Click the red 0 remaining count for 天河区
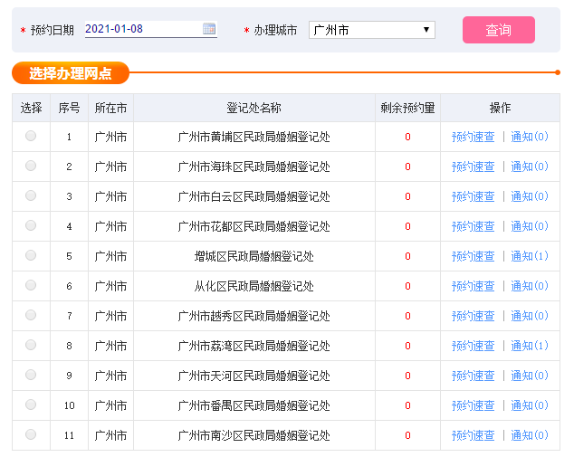The image size is (574, 457). tap(407, 376)
